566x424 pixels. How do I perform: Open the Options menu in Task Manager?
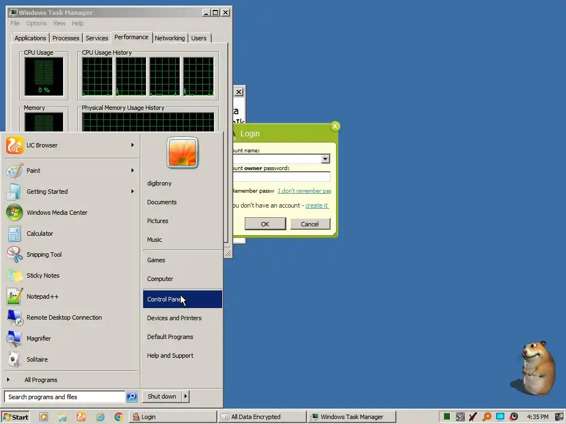[x=36, y=23]
